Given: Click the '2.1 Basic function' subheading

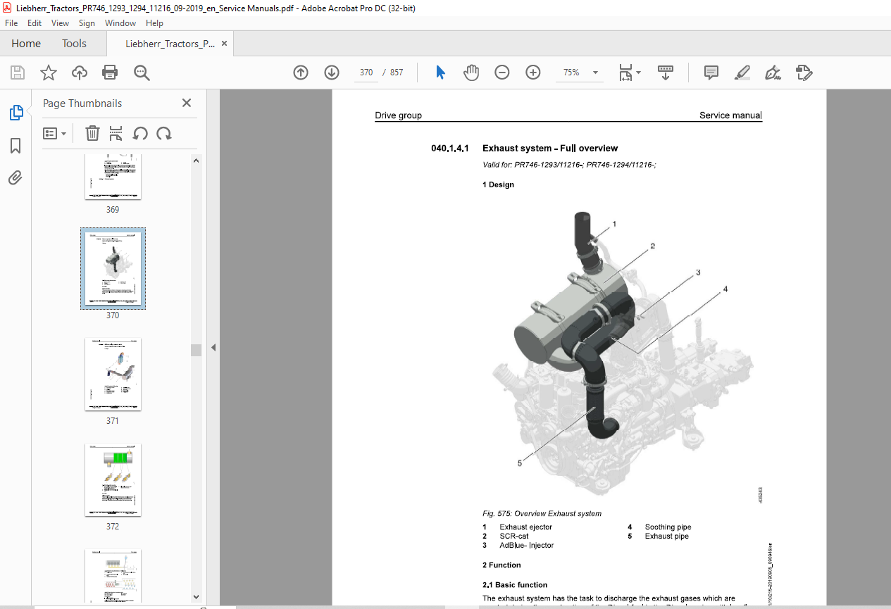Looking at the screenshot, I should 515,584.
